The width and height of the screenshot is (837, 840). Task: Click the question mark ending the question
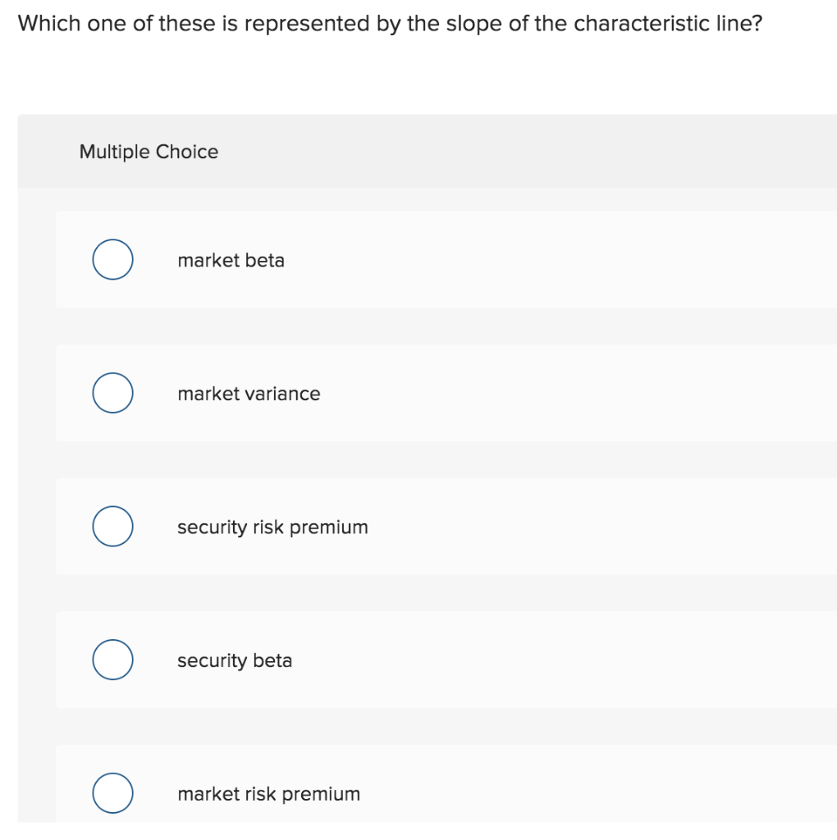(x=756, y=23)
